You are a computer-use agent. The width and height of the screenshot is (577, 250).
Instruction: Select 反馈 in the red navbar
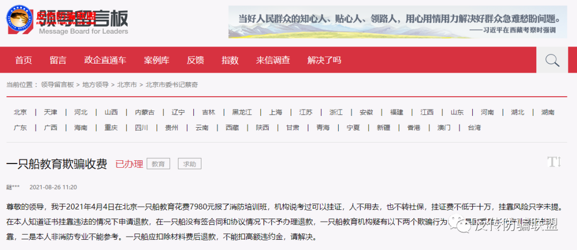pyautogui.click(x=196, y=60)
